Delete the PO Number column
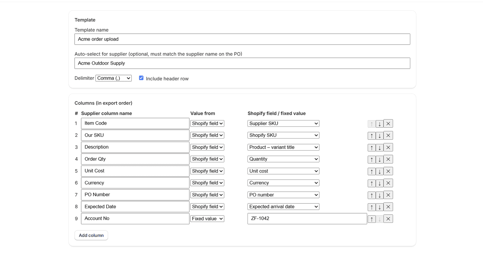Screen dimensions: 483x271 (388, 195)
